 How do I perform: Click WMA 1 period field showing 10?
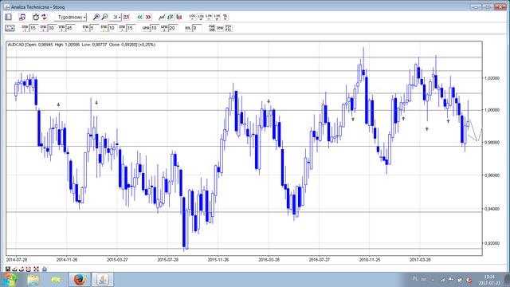pos(155,29)
